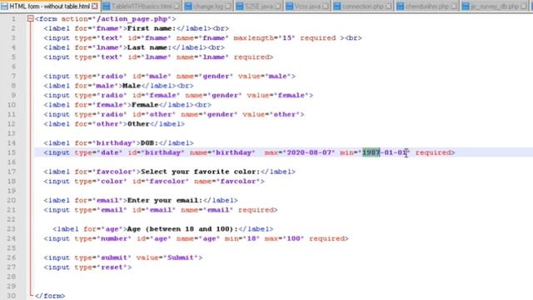Click line number 30 in the margin
This screenshot has height=300, width=533.
pyautogui.click(x=12, y=296)
